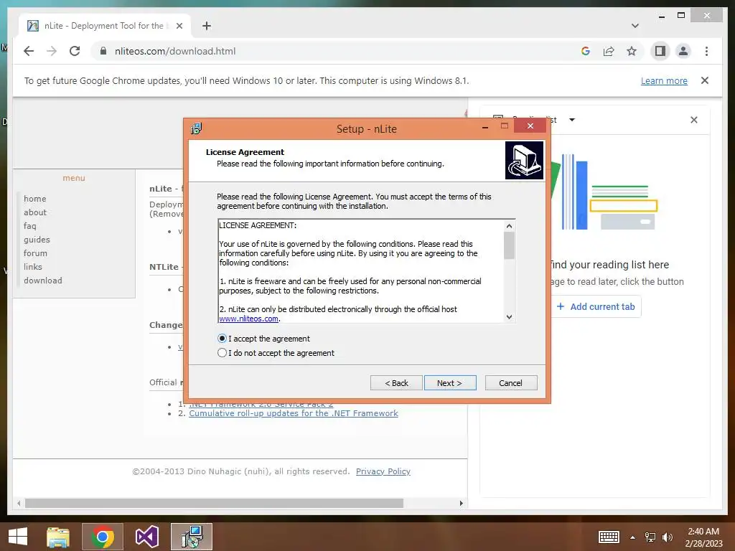Open Chrome profile icon
This screenshot has width=735, height=551.
click(x=683, y=51)
